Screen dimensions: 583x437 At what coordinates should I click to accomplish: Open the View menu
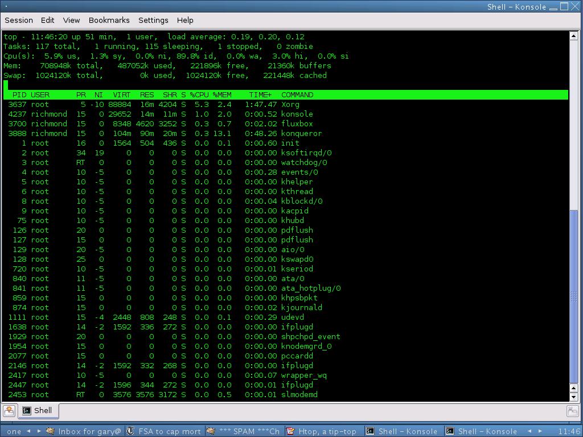tap(71, 20)
